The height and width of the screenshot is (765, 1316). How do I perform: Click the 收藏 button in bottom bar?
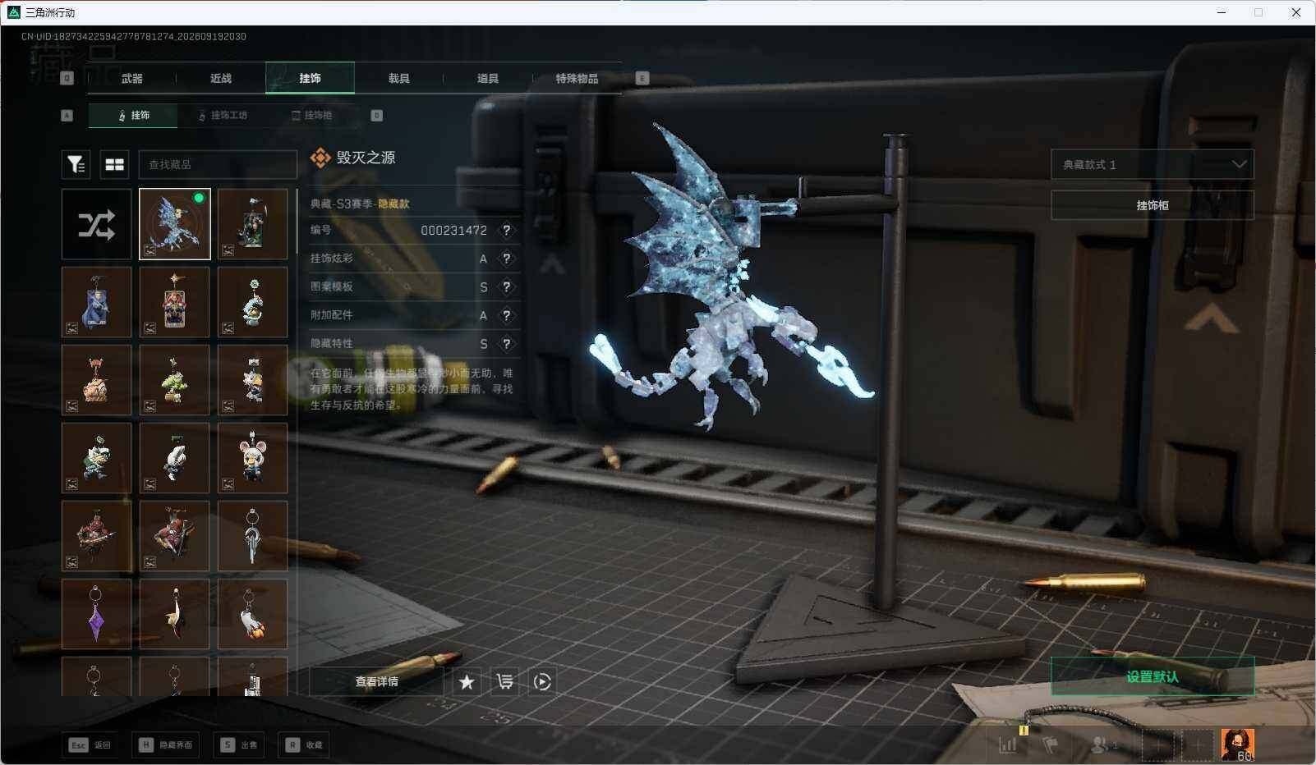pos(304,744)
